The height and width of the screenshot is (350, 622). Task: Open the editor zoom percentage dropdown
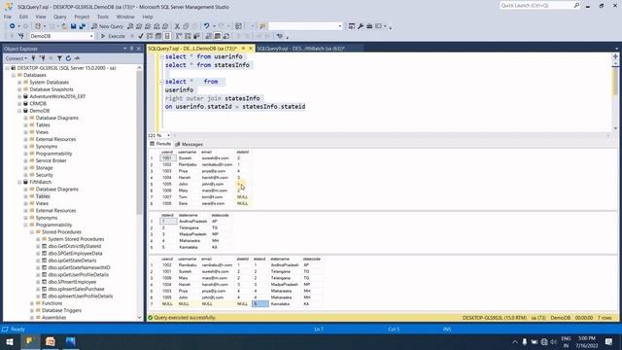pyautogui.click(x=168, y=135)
